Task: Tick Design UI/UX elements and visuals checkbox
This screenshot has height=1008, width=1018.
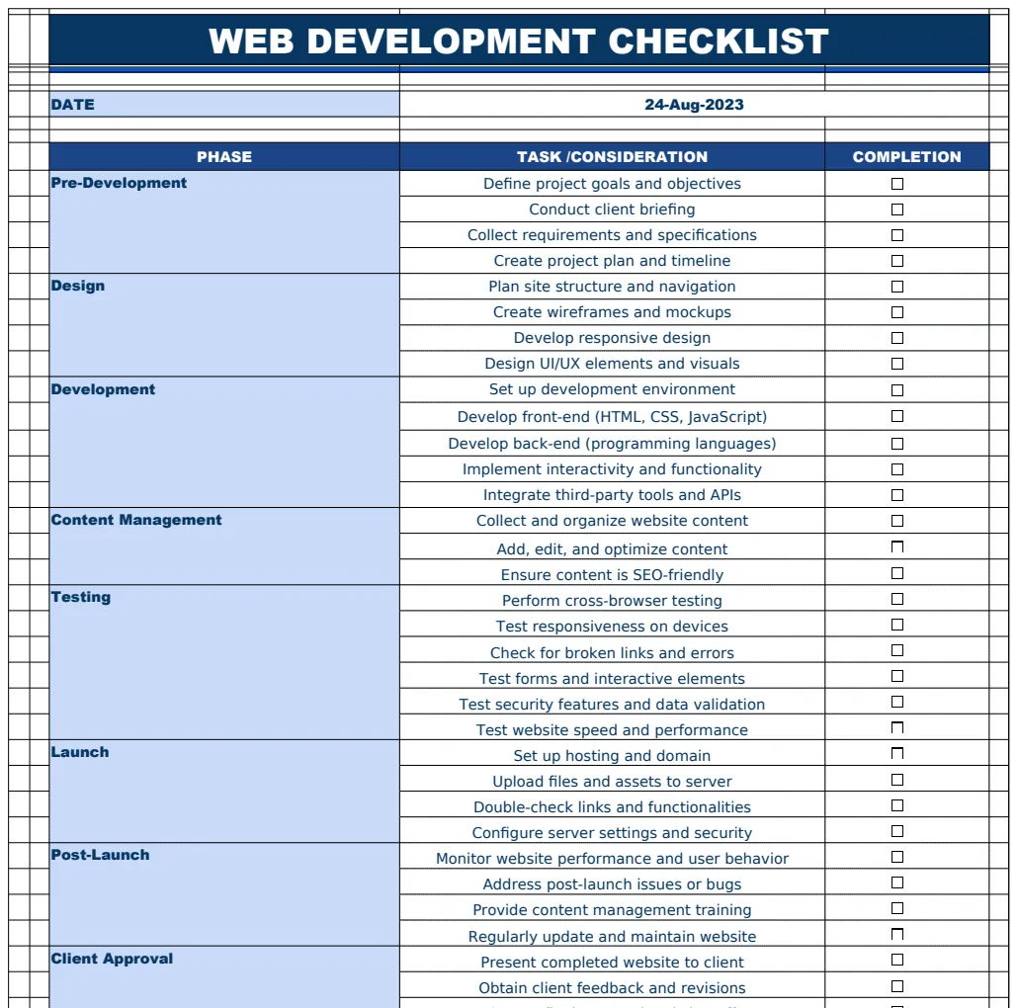Action: click(897, 364)
